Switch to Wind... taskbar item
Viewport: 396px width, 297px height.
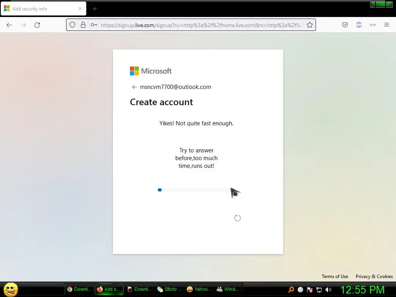click(228, 289)
